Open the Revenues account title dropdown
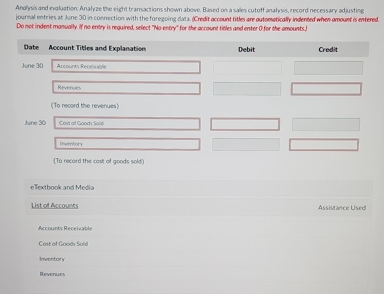This screenshot has height=294, width=384. pos(126,88)
